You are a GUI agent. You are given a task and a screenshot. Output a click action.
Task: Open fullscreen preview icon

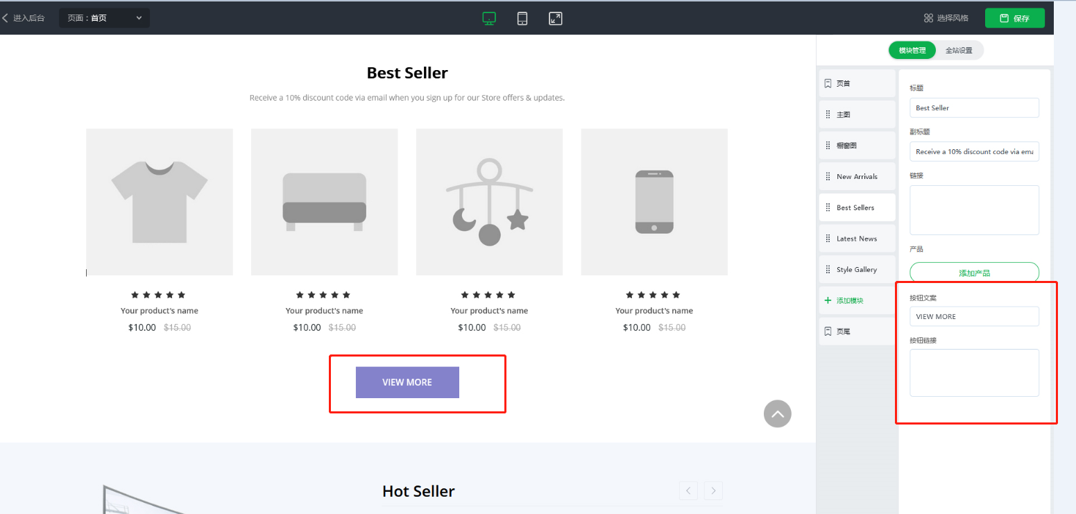pos(555,19)
